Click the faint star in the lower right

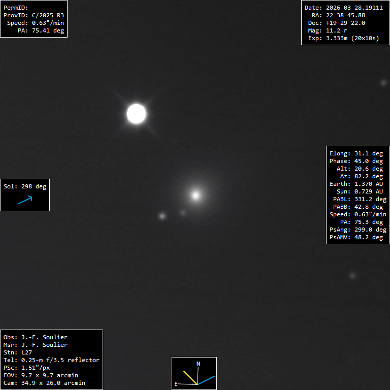point(352,275)
